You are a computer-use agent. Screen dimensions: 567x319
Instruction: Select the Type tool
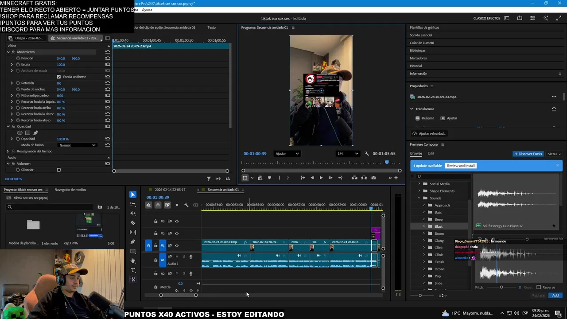tap(133, 270)
